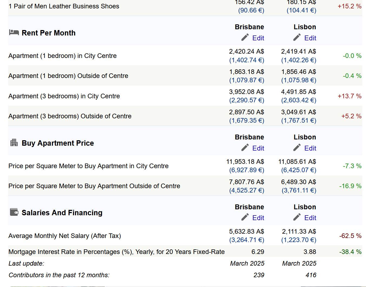Click the bed icon beside Rent Per Month

coord(14,32)
